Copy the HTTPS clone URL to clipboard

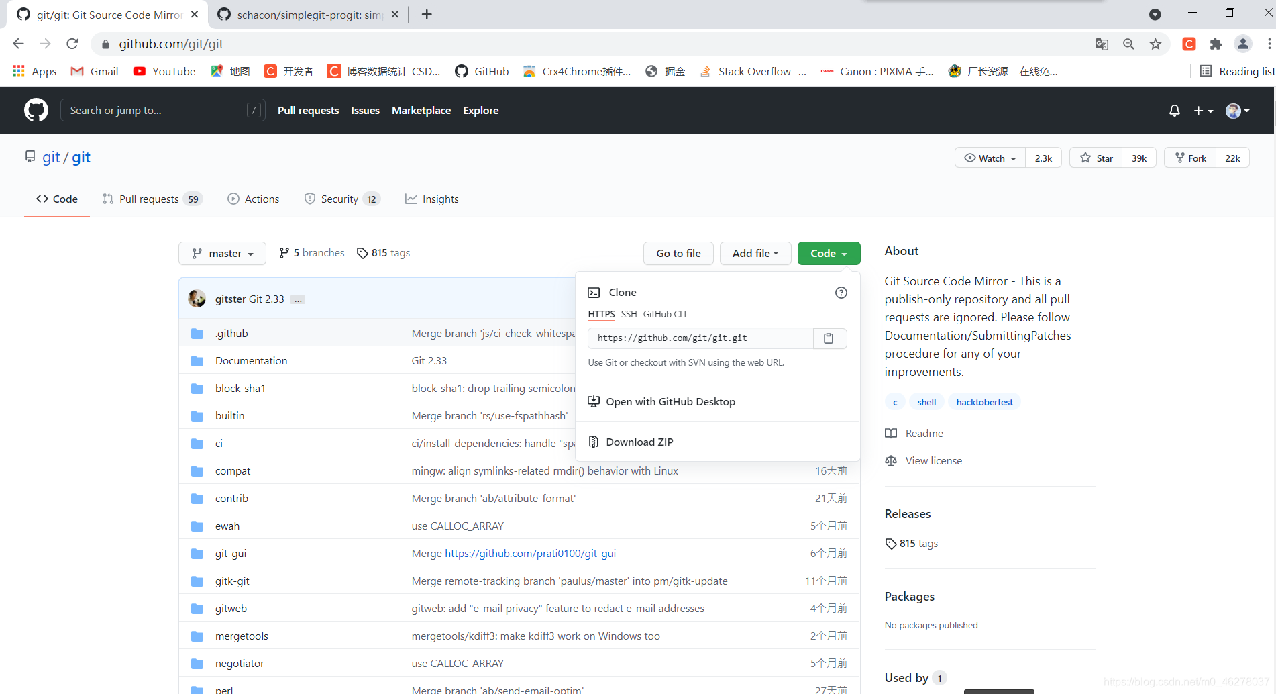(x=829, y=338)
